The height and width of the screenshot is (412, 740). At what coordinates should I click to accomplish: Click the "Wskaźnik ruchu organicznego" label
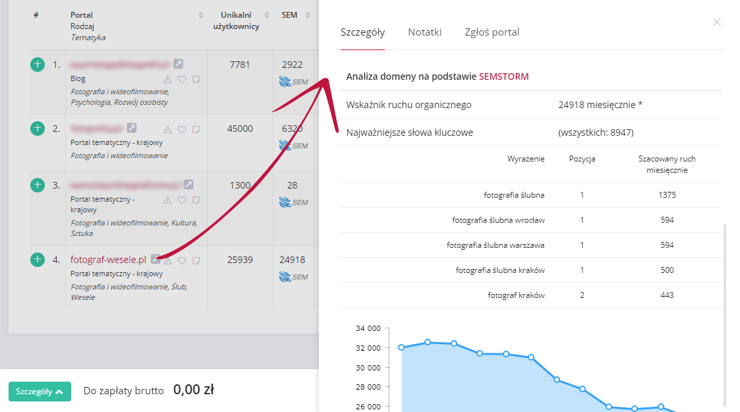click(x=409, y=105)
